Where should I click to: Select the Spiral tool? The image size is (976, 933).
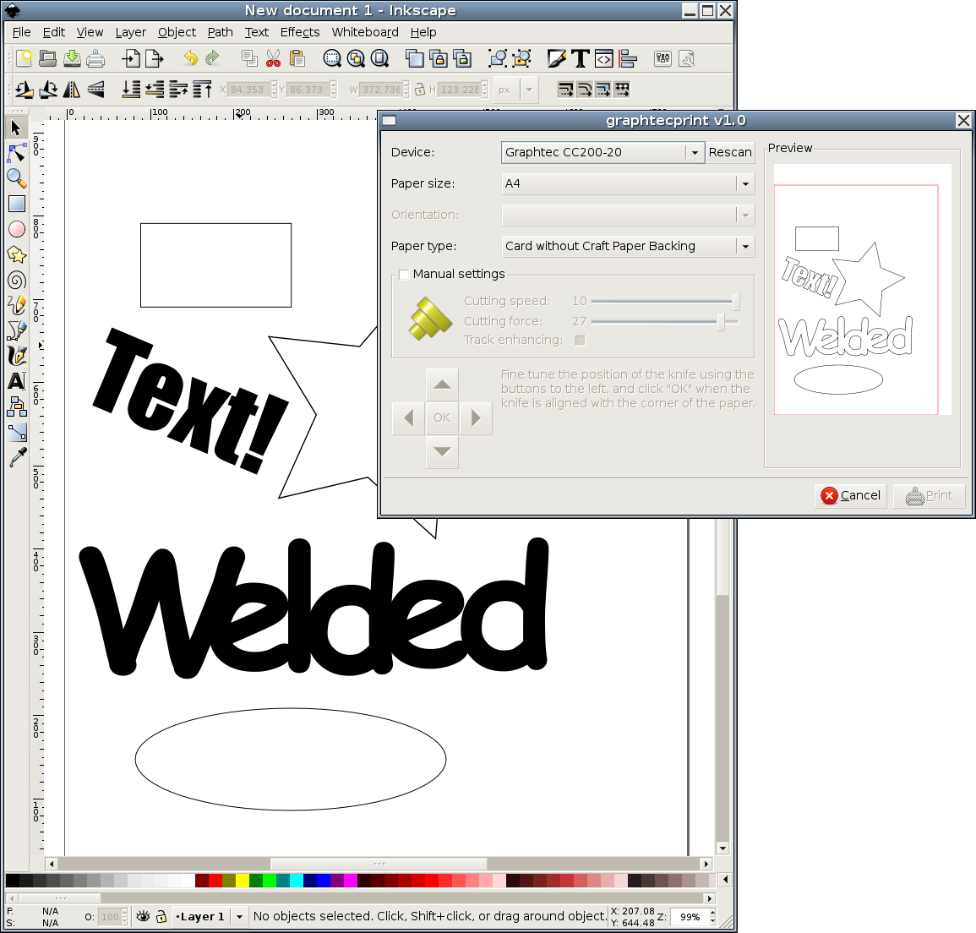16,280
